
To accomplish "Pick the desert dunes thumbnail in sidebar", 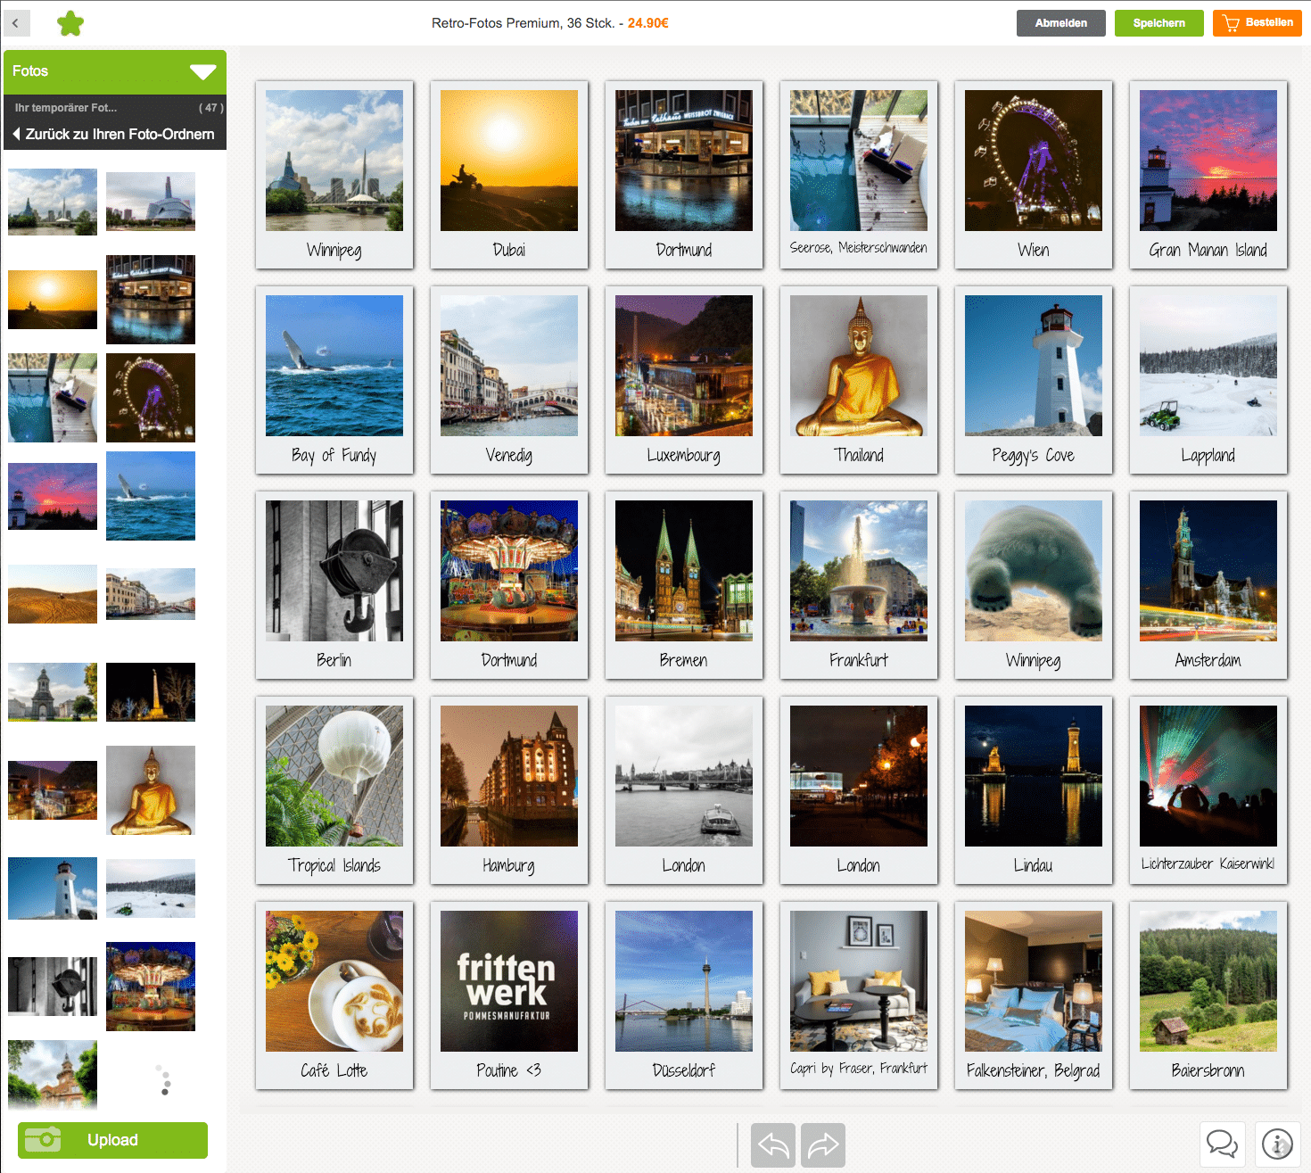I will tap(53, 594).
